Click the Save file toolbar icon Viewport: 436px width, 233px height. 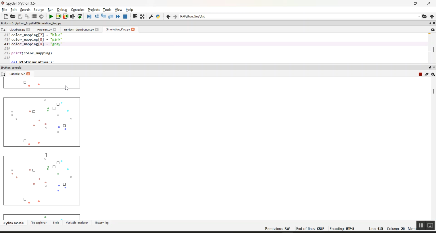coord(20,17)
